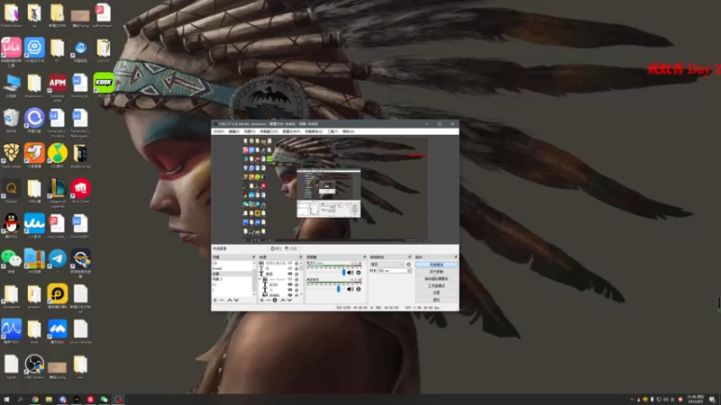Open File Explorer from the taskbar
721x405 pixels.
[49, 400]
